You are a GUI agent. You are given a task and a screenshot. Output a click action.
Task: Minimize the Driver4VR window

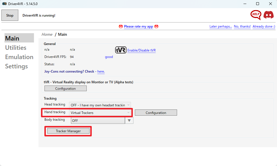(245, 4)
